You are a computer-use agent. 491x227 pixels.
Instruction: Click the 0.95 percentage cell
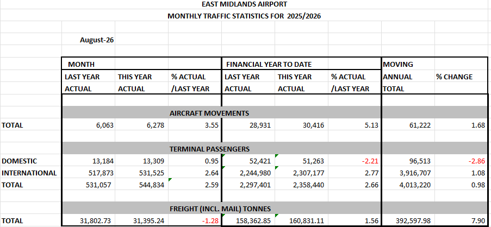pyautogui.click(x=212, y=161)
